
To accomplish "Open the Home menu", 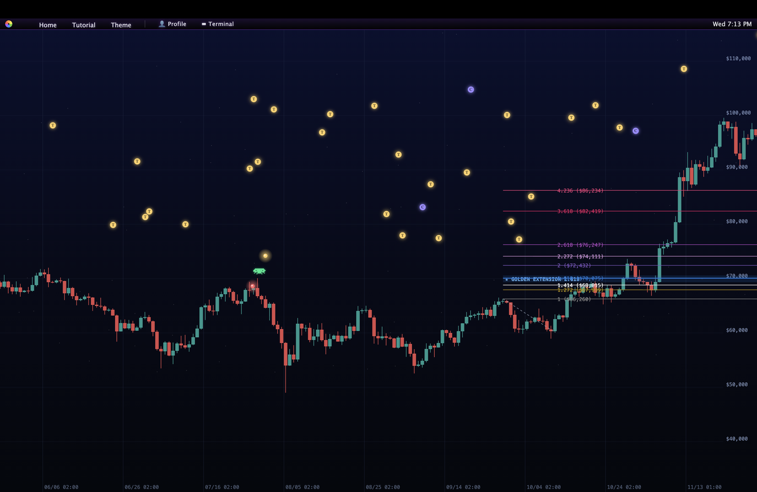I will [48, 25].
